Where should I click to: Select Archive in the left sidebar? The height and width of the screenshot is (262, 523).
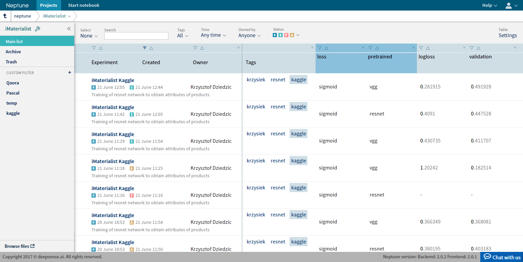(13, 52)
